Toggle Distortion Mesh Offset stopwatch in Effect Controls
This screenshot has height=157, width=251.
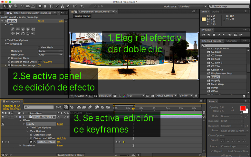[9, 62]
